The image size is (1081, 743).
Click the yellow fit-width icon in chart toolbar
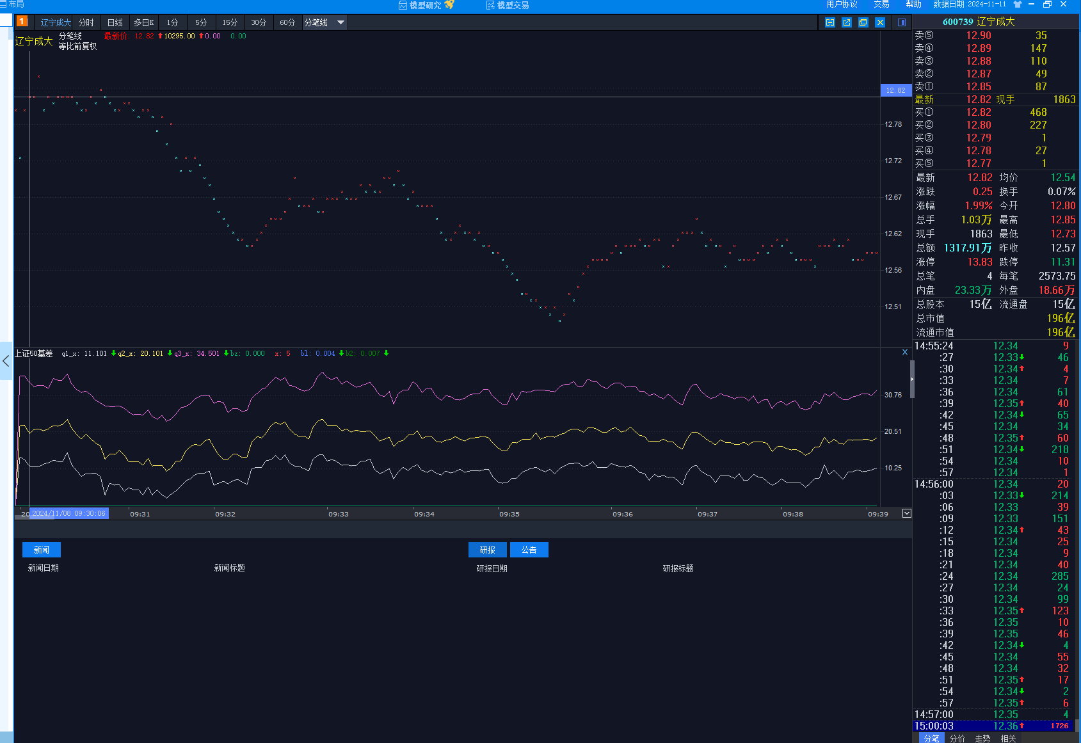coord(830,22)
